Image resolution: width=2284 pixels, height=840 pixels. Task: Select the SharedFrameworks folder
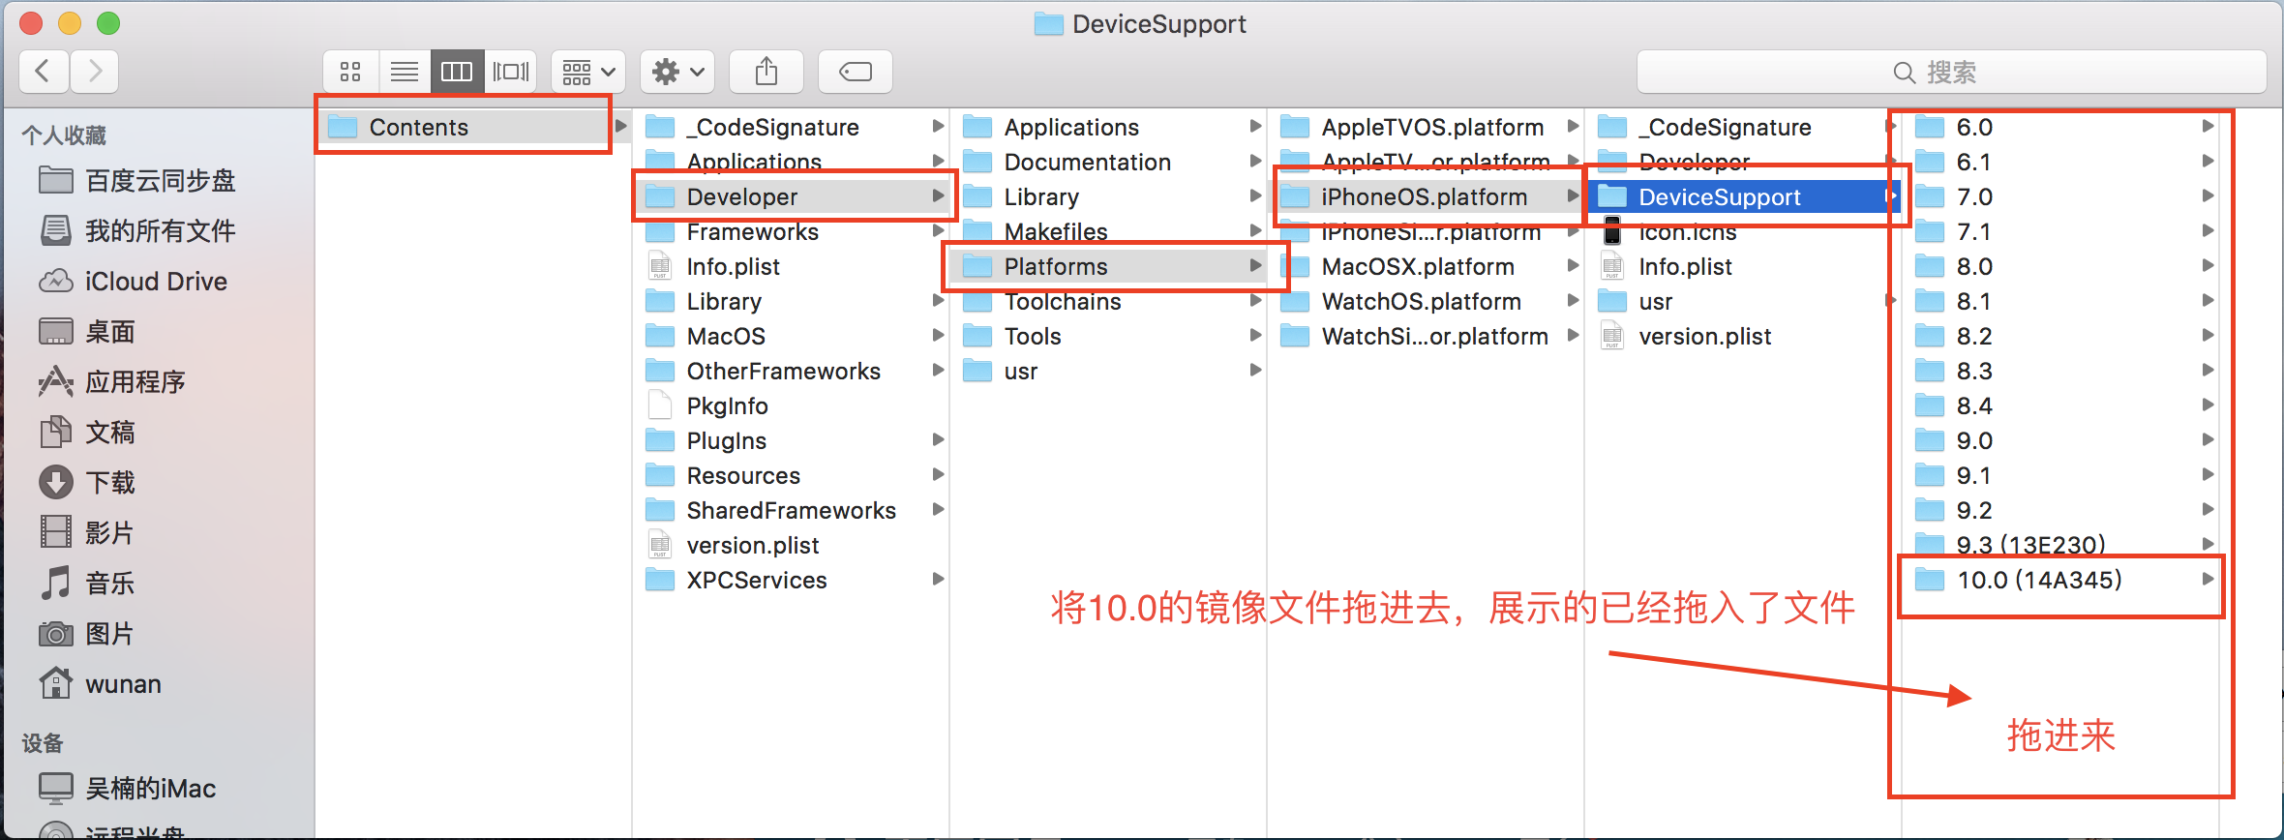(791, 510)
